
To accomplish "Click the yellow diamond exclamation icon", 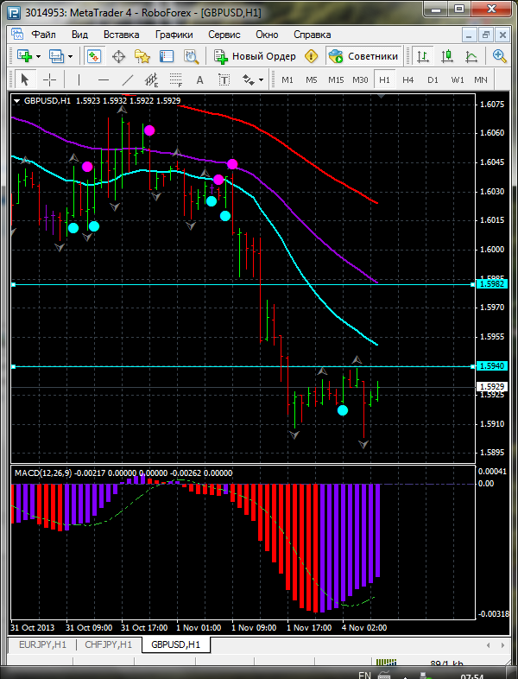I will pyautogui.click(x=311, y=56).
